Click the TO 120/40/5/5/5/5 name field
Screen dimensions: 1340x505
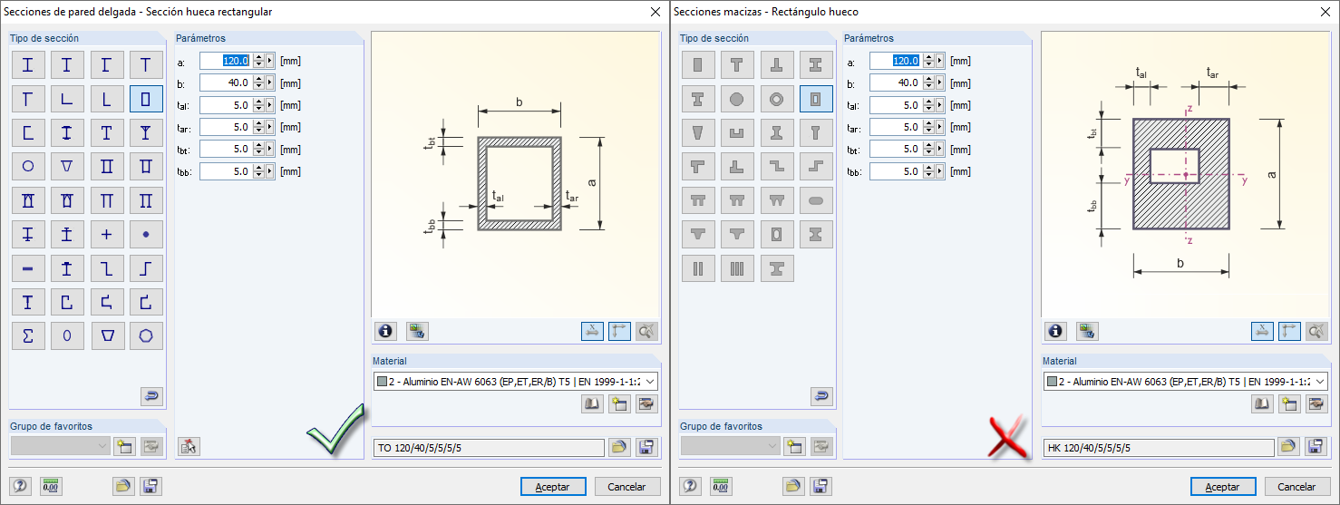click(x=489, y=447)
